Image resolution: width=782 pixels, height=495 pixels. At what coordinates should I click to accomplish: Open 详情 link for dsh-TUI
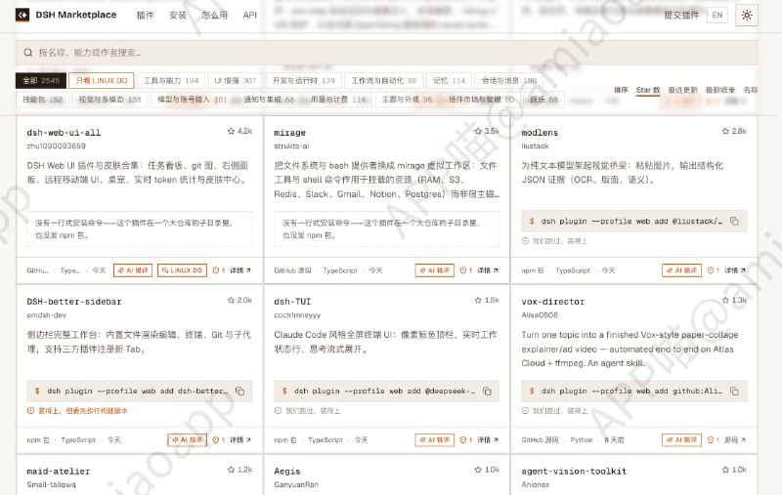(x=488, y=439)
